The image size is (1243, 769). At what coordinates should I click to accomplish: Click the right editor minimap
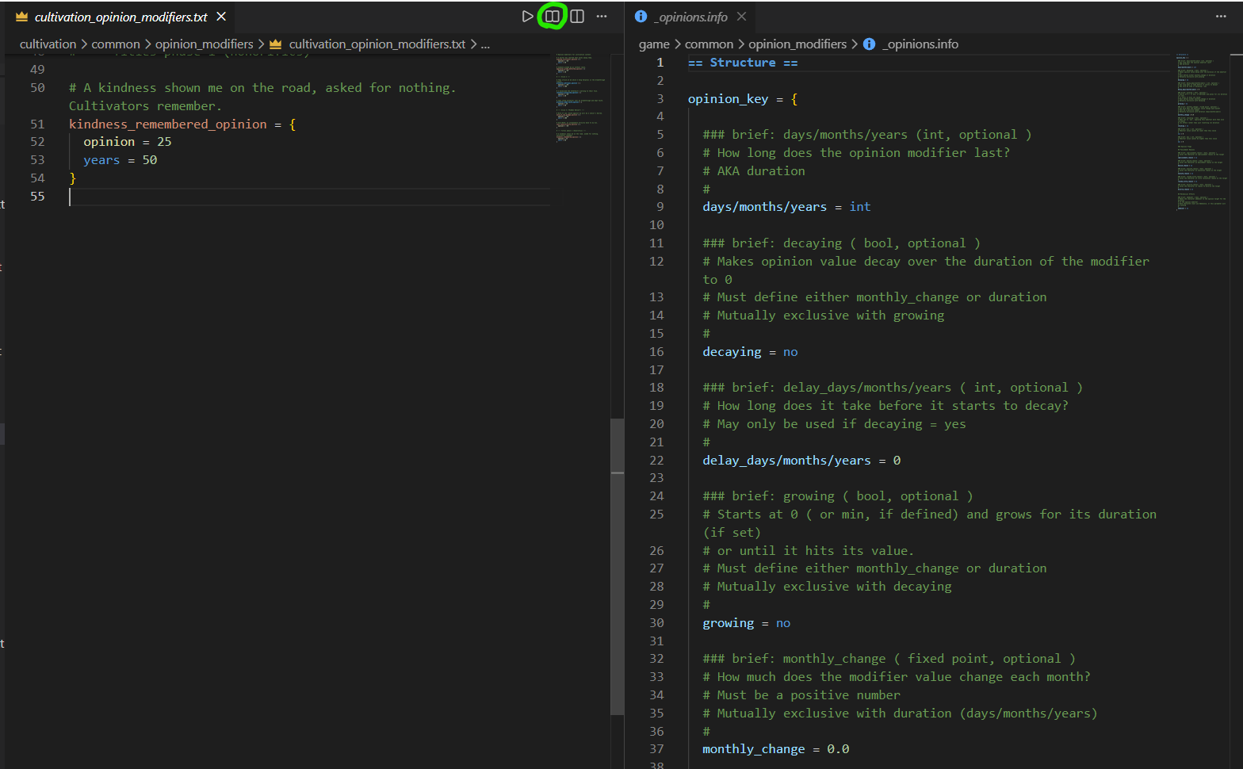point(1201,132)
